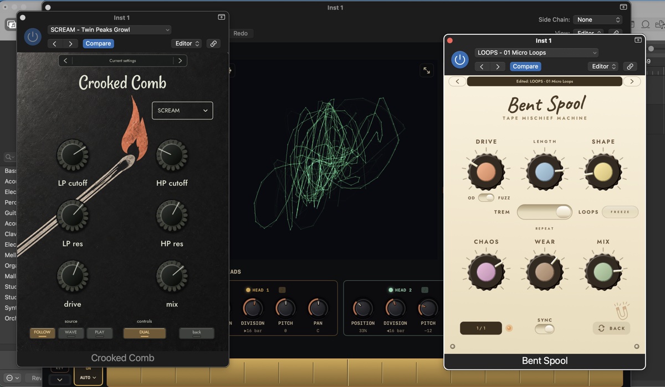This screenshot has height=387, width=665.
Task: Toggle Crooked Comb plugin power button
Action: [x=33, y=37]
